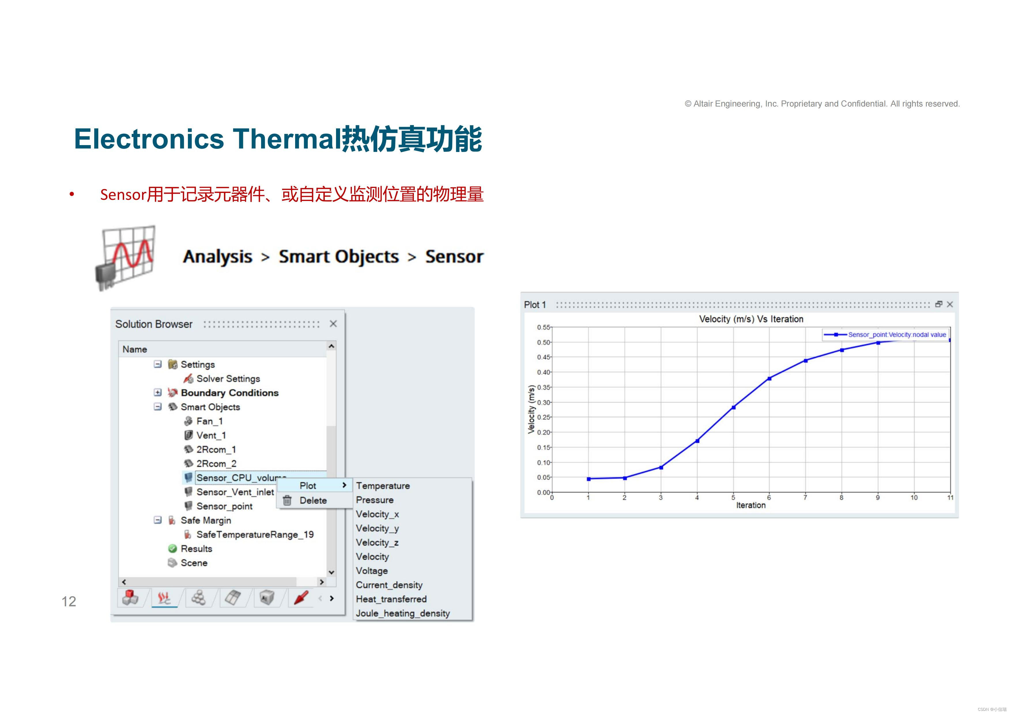The height and width of the screenshot is (714, 1011).
Task: Plot Velocity_x for the sensor
Action: coord(377,514)
